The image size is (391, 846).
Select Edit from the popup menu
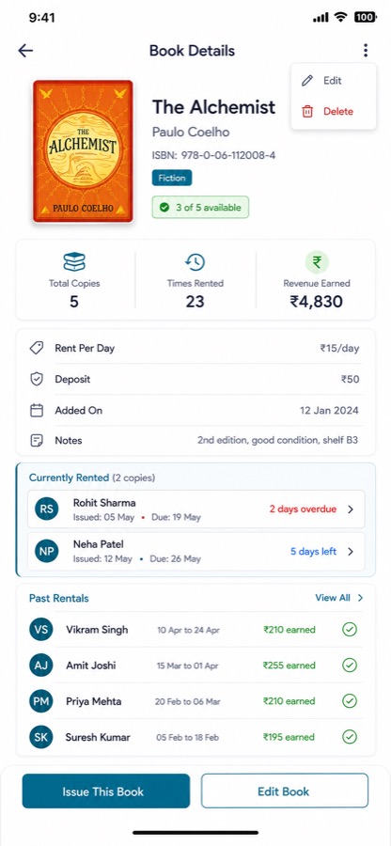[x=334, y=81]
